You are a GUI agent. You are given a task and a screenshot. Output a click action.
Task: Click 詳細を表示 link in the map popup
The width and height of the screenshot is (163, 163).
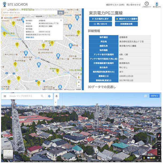[x=30, y=37]
